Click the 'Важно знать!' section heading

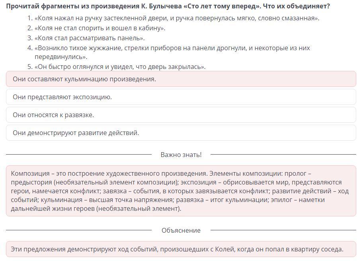(x=181, y=155)
